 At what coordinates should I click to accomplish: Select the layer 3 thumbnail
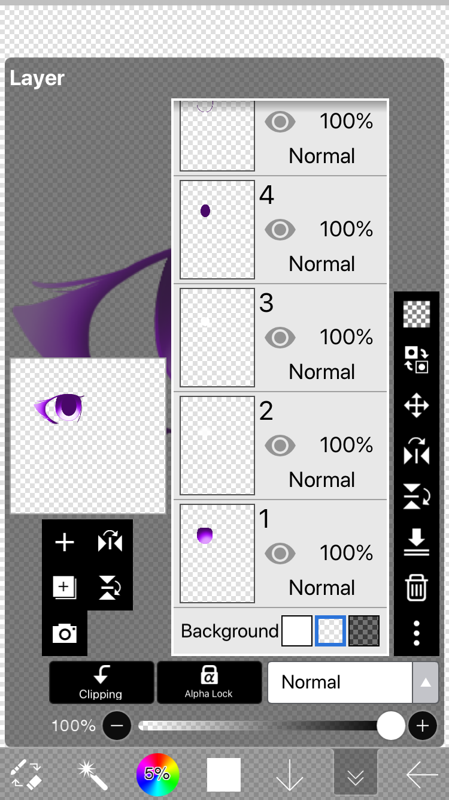(217, 338)
